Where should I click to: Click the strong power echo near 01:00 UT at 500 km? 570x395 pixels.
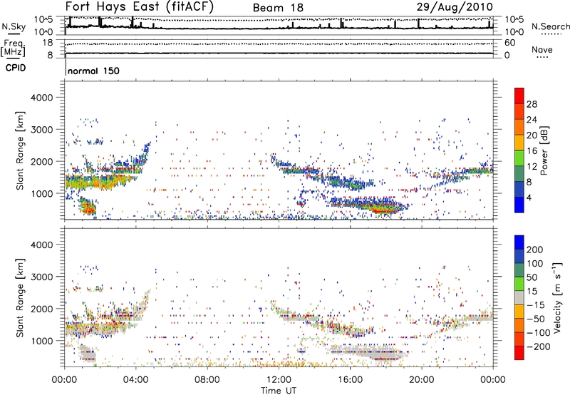pos(88,207)
